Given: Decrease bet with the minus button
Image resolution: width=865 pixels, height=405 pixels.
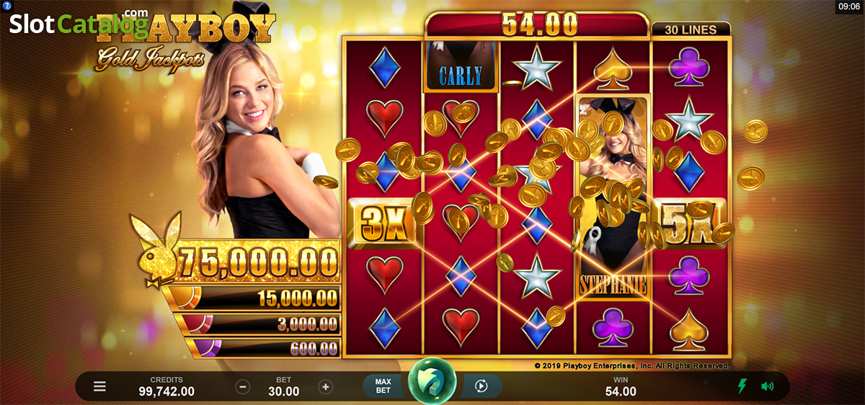Looking at the screenshot, I should click(243, 387).
